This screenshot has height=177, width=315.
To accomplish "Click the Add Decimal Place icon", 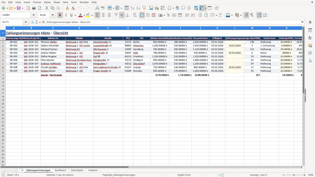I will [187, 15].
